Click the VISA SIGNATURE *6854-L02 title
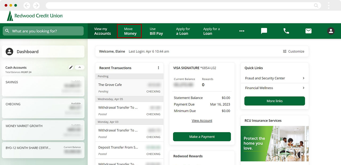This screenshot has height=165, width=341. click(x=195, y=68)
